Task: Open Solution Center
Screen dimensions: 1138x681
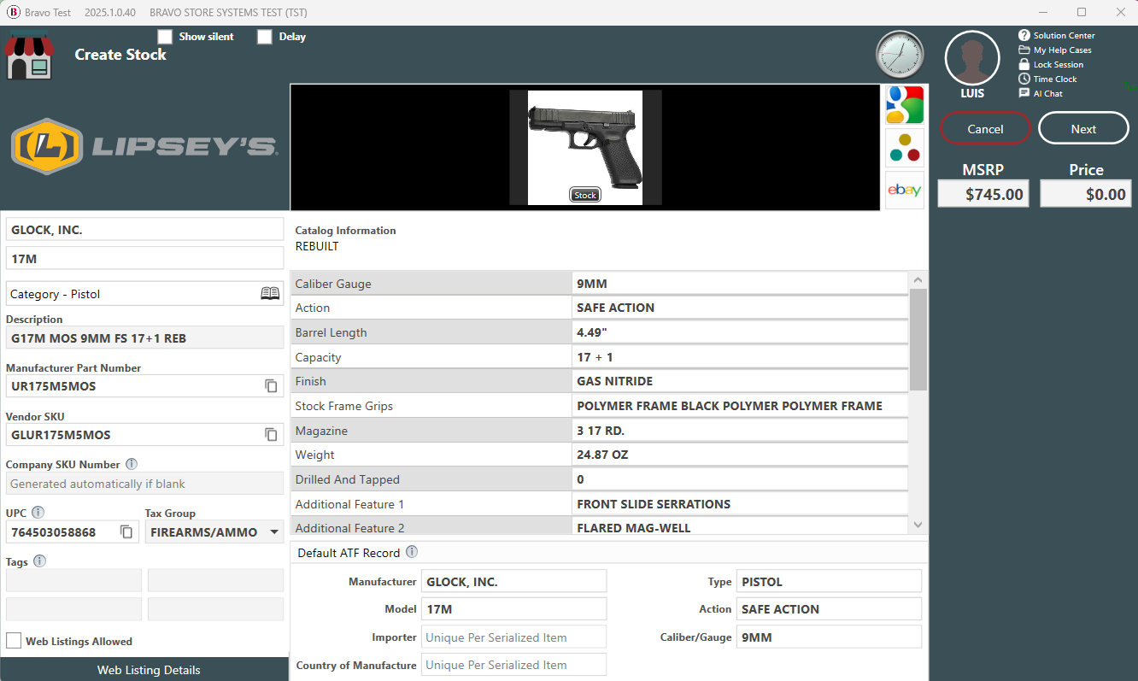Action: click(x=1056, y=35)
